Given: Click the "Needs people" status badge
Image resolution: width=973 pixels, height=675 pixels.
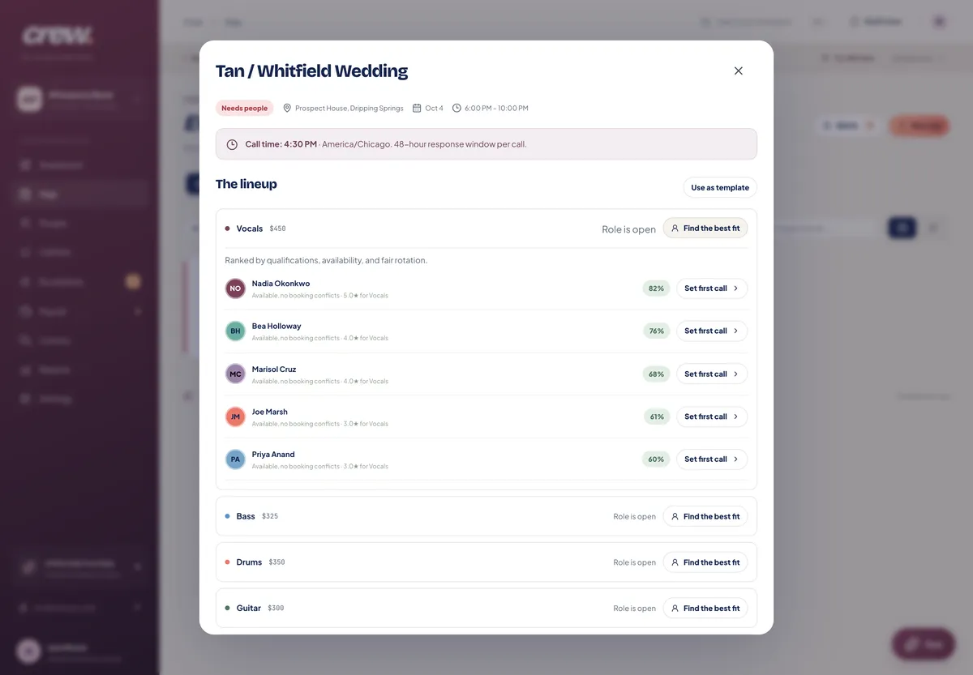Looking at the screenshot, I should 245,108.
